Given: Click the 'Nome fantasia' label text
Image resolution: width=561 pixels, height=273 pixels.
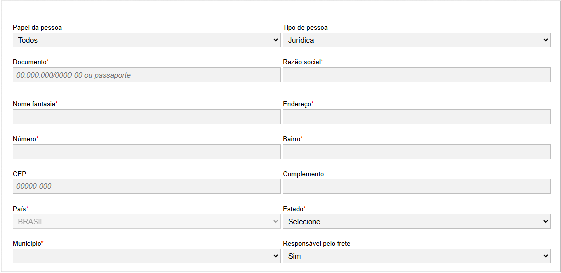Looking at the screenshot, I should point(34,104).
